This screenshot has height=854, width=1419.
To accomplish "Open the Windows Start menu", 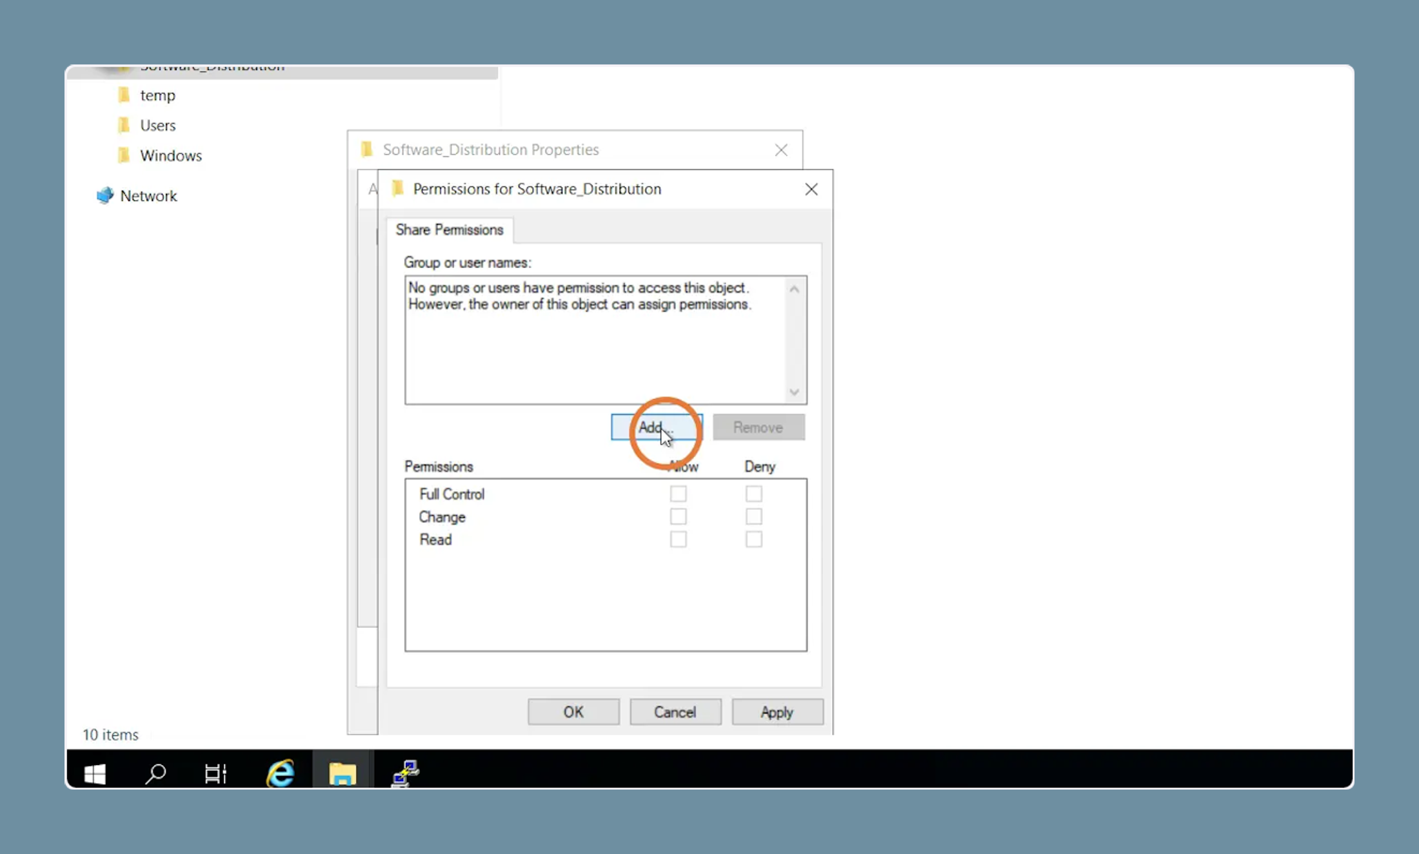I will tap(95, 773).
